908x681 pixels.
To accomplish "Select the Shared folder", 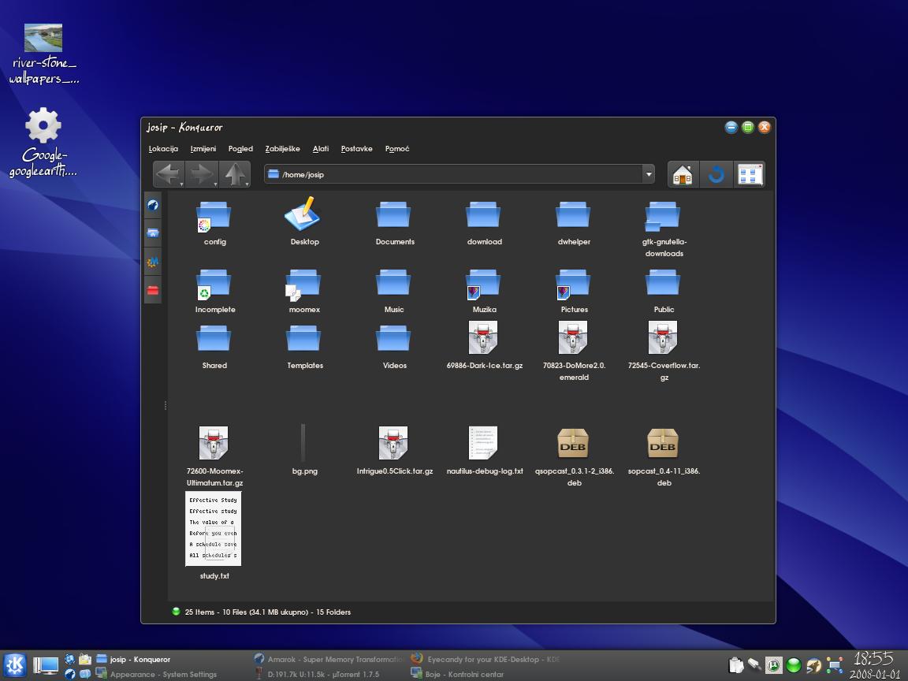I will 214,346.
